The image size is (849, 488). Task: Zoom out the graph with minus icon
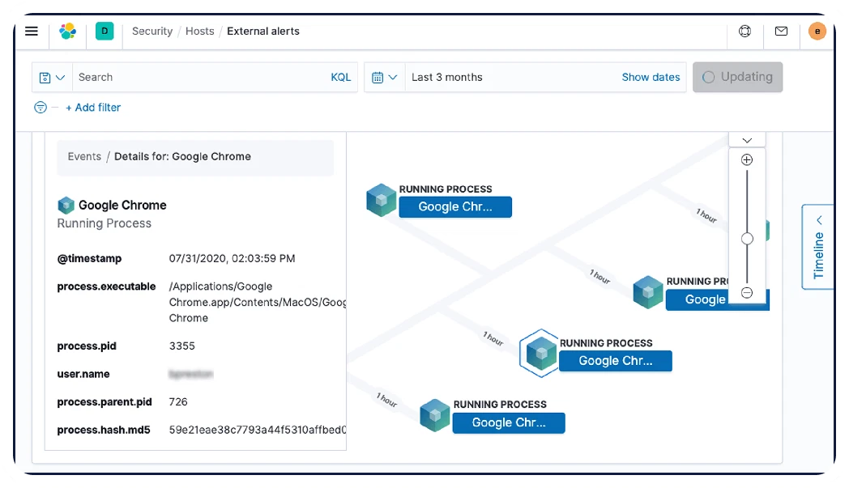pyautogui.click(x=747, y=293)
